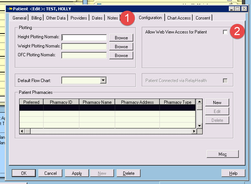The image size is (251, 184).
Task: Select the Providers tab
Action: point(79,18)
